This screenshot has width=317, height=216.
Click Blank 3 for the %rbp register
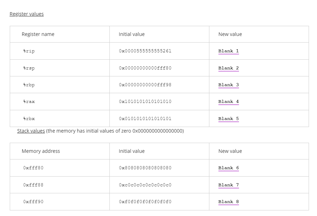[228, 84]
